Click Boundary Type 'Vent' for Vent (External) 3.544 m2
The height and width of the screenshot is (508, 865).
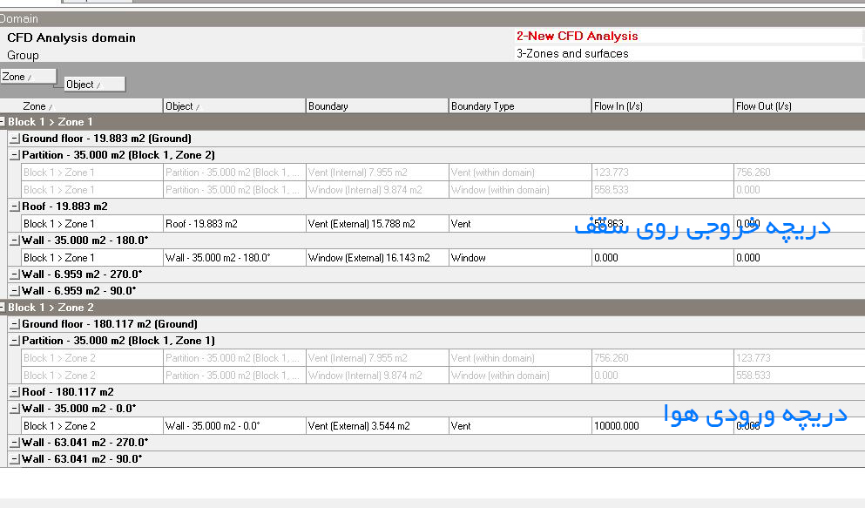coord(520,426)
